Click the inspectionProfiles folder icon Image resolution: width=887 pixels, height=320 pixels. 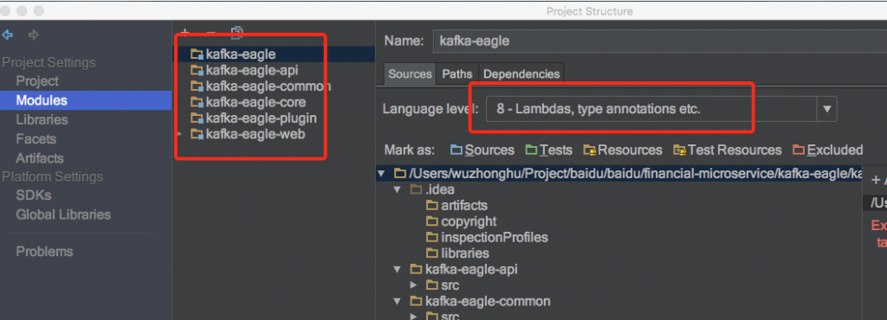click(432, 238)
